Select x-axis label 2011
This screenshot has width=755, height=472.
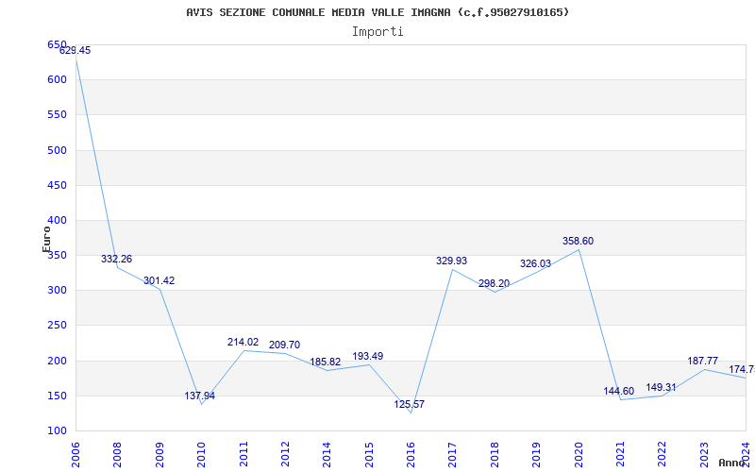point(243,454)
